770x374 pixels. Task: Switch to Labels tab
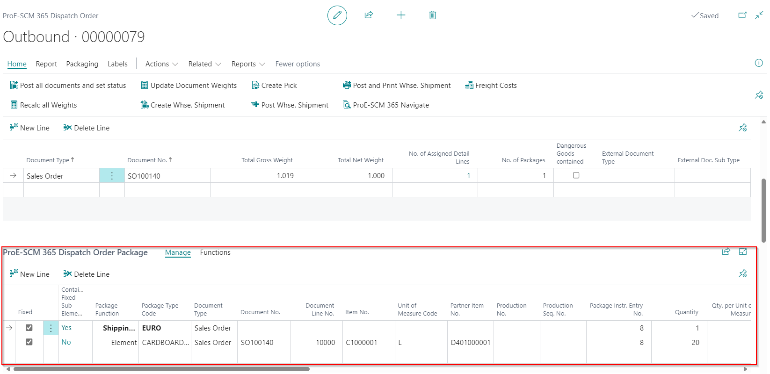(117, 64)
